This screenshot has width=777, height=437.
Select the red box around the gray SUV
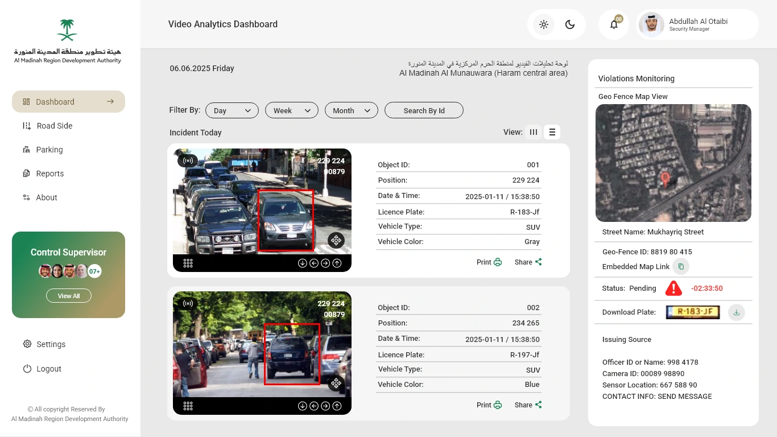[286, 220]
